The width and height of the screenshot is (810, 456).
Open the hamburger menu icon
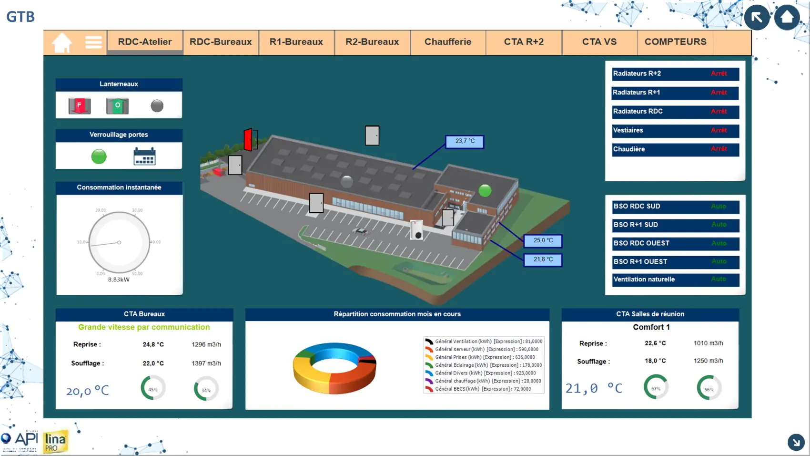point(93,42)
